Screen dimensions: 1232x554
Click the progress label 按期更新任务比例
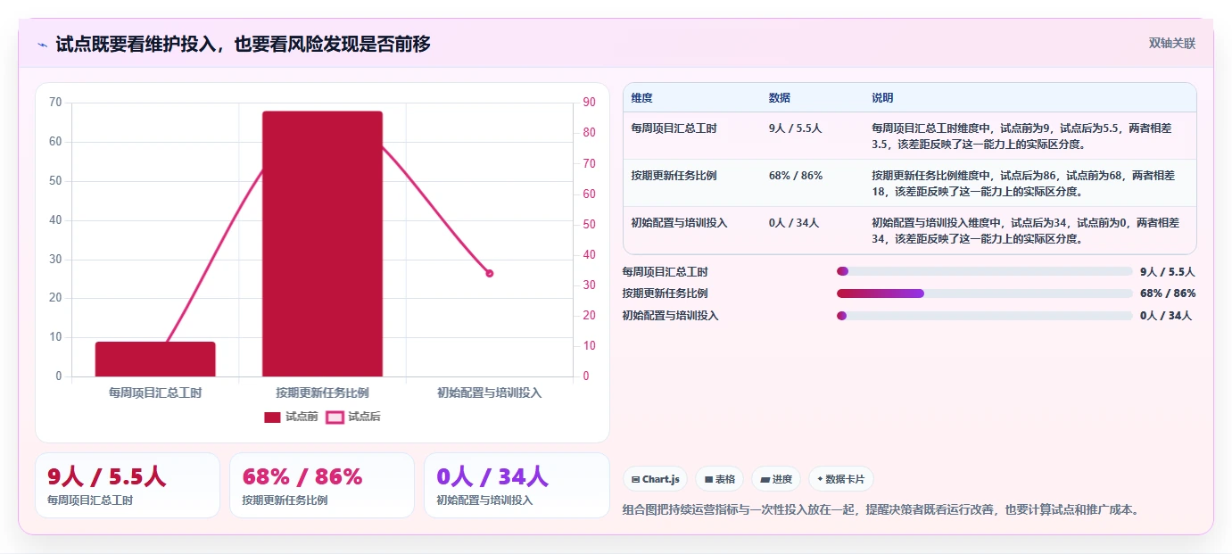665,294
